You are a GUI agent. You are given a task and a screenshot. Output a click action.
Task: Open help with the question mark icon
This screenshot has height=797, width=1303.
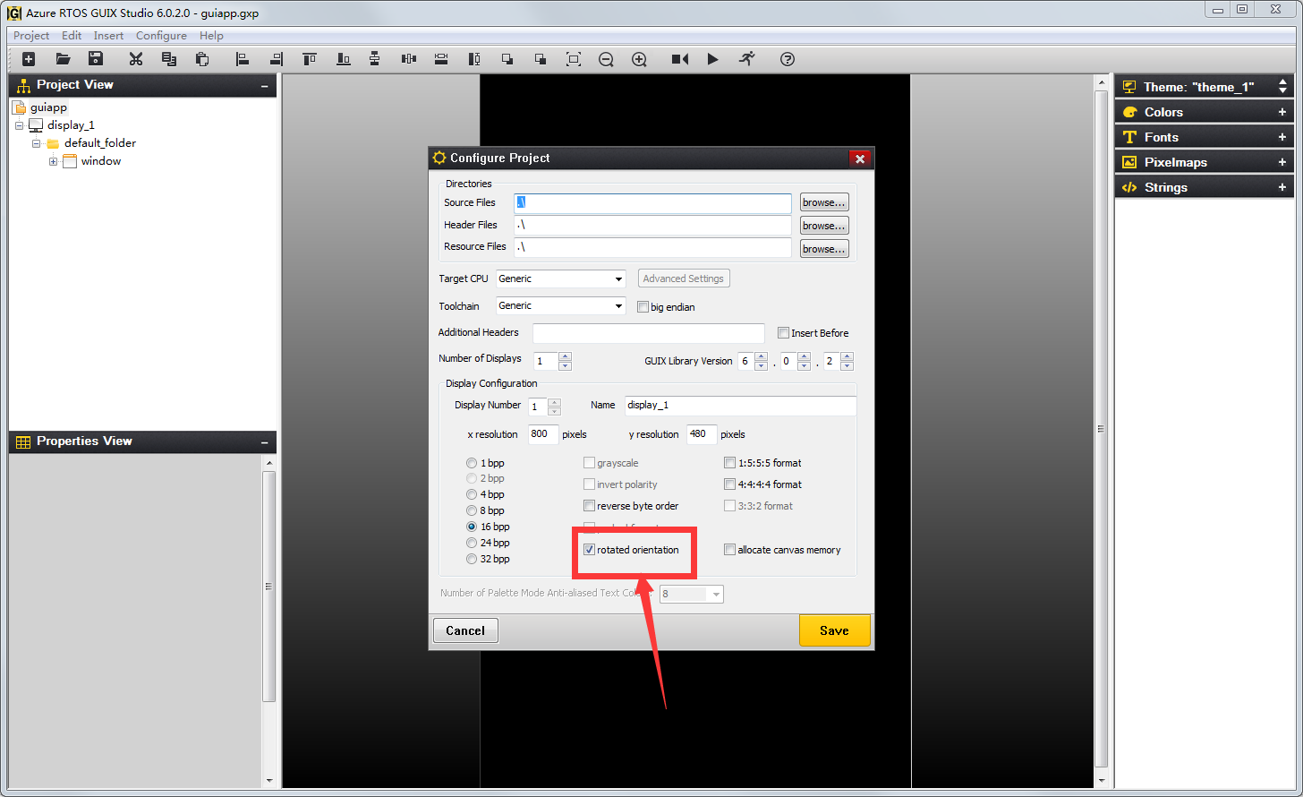click(788, 59)
